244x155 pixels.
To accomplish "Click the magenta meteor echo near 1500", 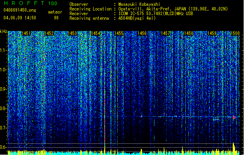I will pyautogui.click(x=234, y=117).
